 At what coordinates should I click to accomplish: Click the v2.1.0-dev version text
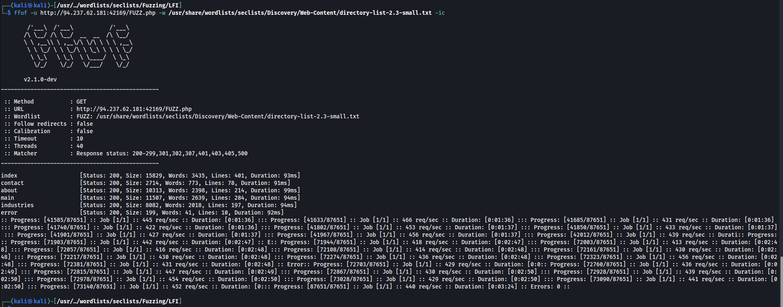[x=40, y=79]
